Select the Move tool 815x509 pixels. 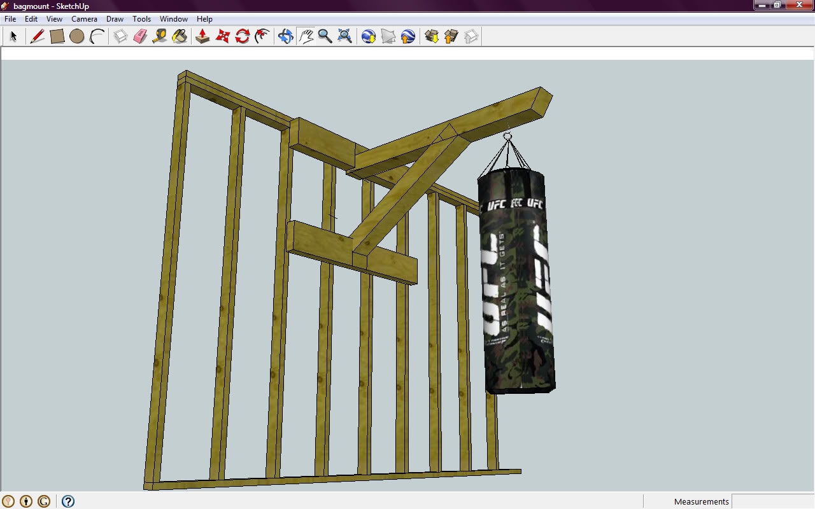(222, 36)
